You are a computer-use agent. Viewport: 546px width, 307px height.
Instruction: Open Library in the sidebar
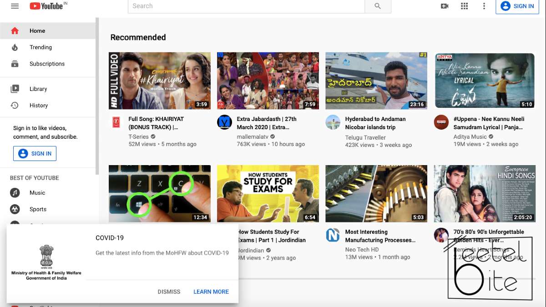click(48, 89)
